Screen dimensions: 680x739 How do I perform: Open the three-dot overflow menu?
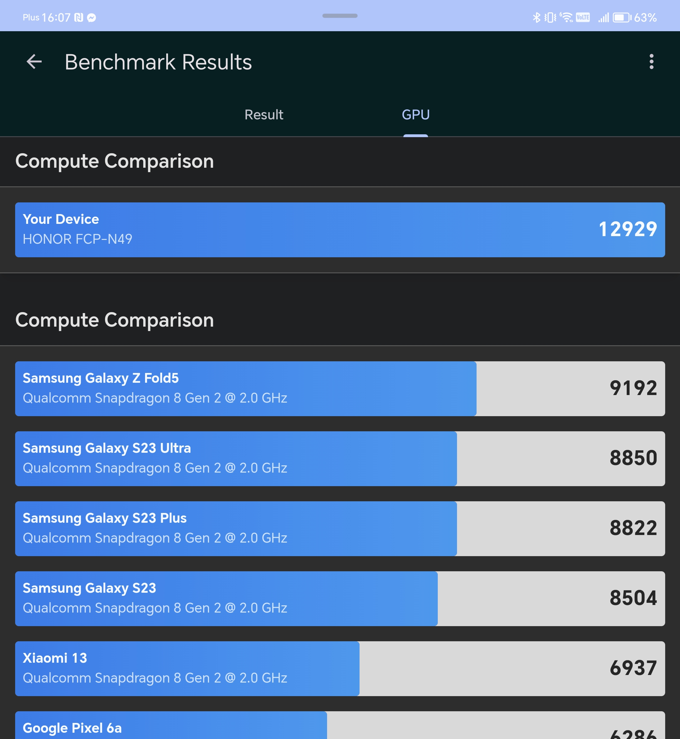pyautogui.click(x=651, y=61)
